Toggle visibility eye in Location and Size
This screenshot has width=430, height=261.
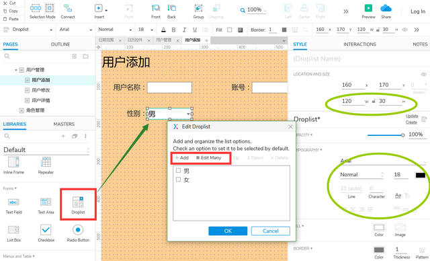coord(423,75)
